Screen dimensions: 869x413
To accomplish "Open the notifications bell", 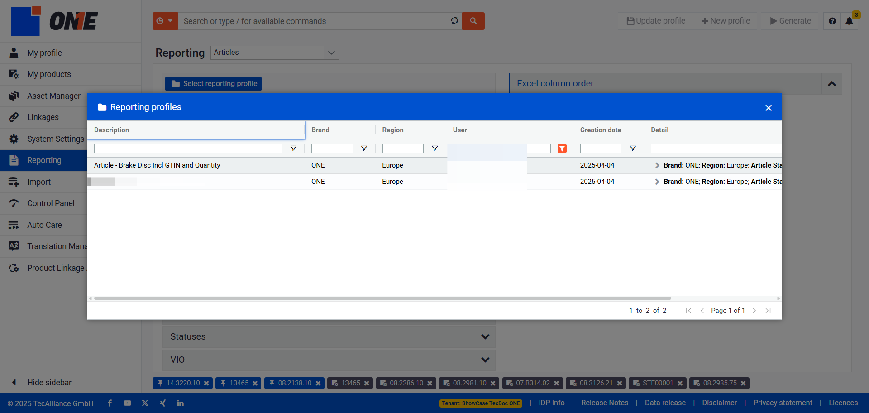I will tap(850, 21).
